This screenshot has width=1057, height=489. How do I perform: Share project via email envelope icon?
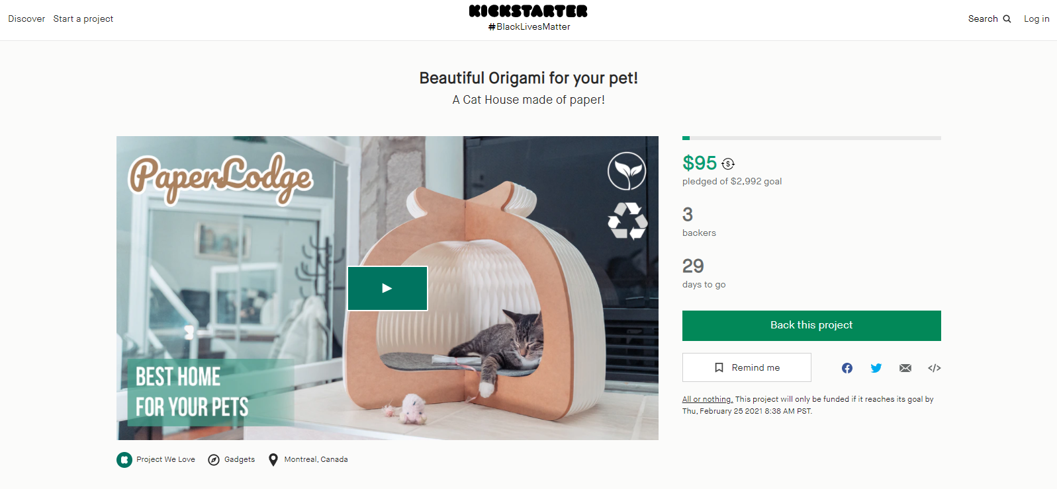[x=905, y=368]
